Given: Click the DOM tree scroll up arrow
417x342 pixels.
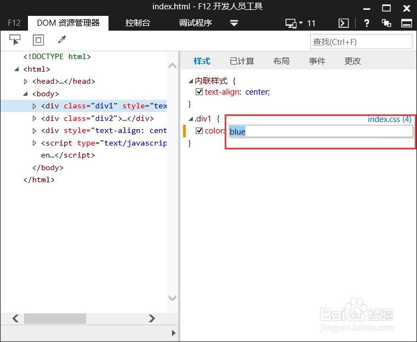Looking at the screenshot, I should 172,65.
